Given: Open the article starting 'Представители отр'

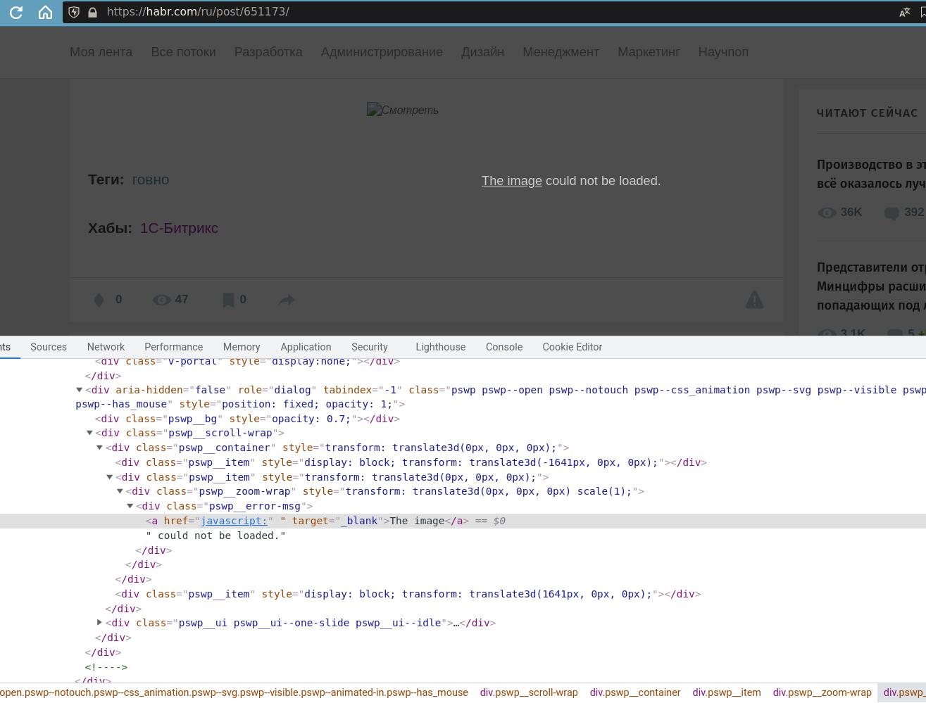Looking at the screenshot, I should (x=871, y=286).
